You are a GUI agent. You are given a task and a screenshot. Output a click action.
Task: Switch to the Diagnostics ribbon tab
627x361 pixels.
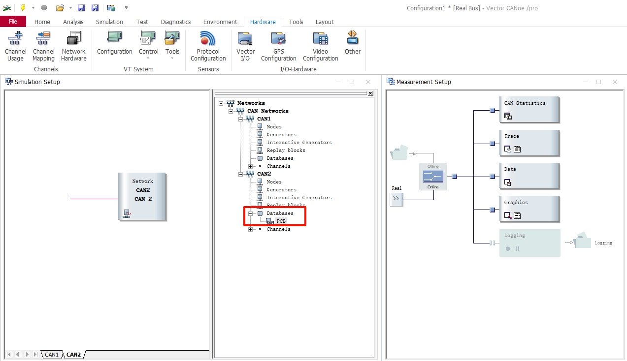pos(176,22)
